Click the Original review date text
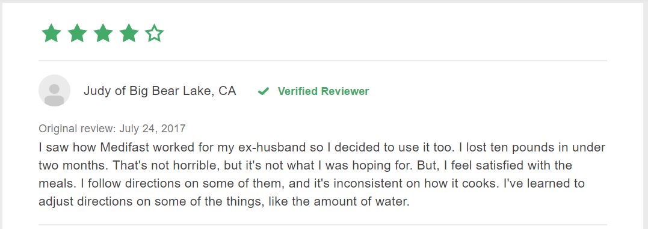The image size is (648, 229). pyautogui.click(x=112, y=129)
